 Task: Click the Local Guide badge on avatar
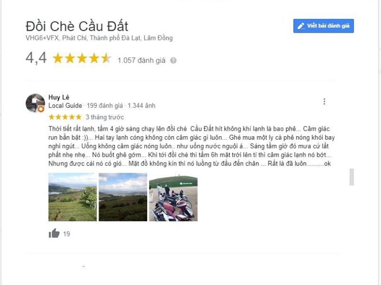41,109
